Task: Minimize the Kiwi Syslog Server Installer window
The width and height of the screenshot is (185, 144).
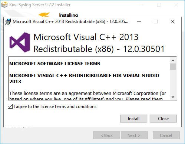Action: coord(142,5)
